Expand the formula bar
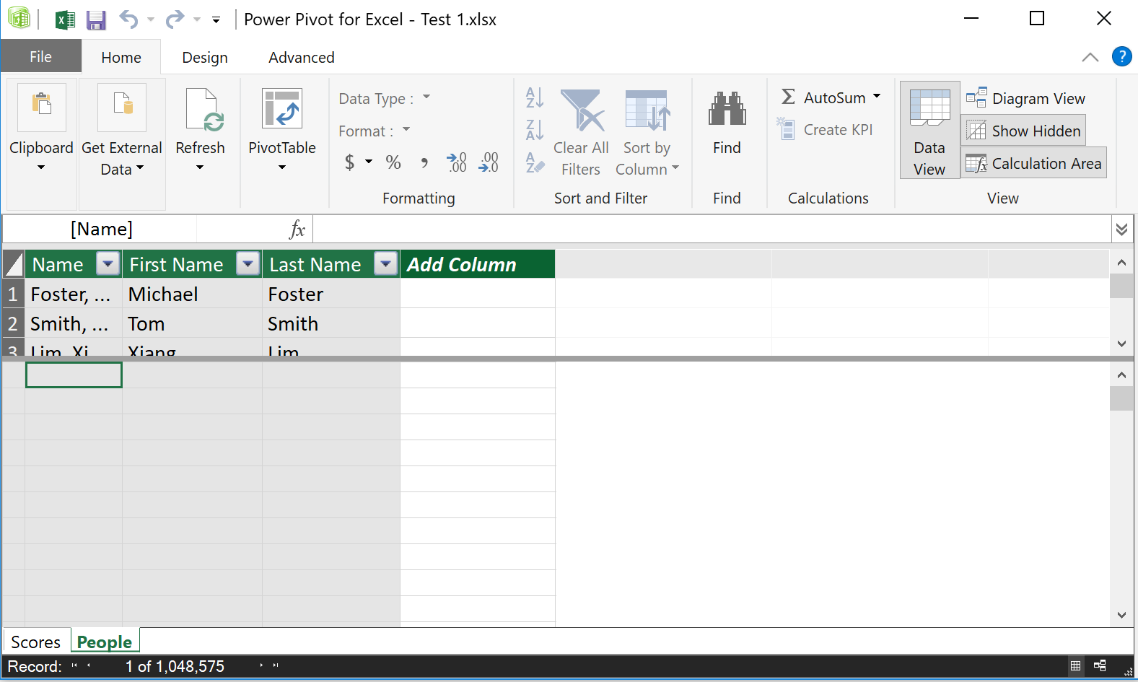This screenshot has width=1138, height=682. click(x=1121, y=229)
